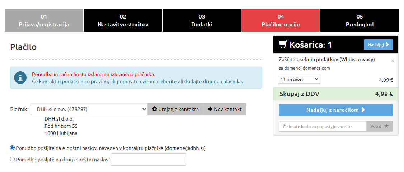
Task: Expand the 11 mesecev duration dropdown
Action: click(x=299, y=79)
